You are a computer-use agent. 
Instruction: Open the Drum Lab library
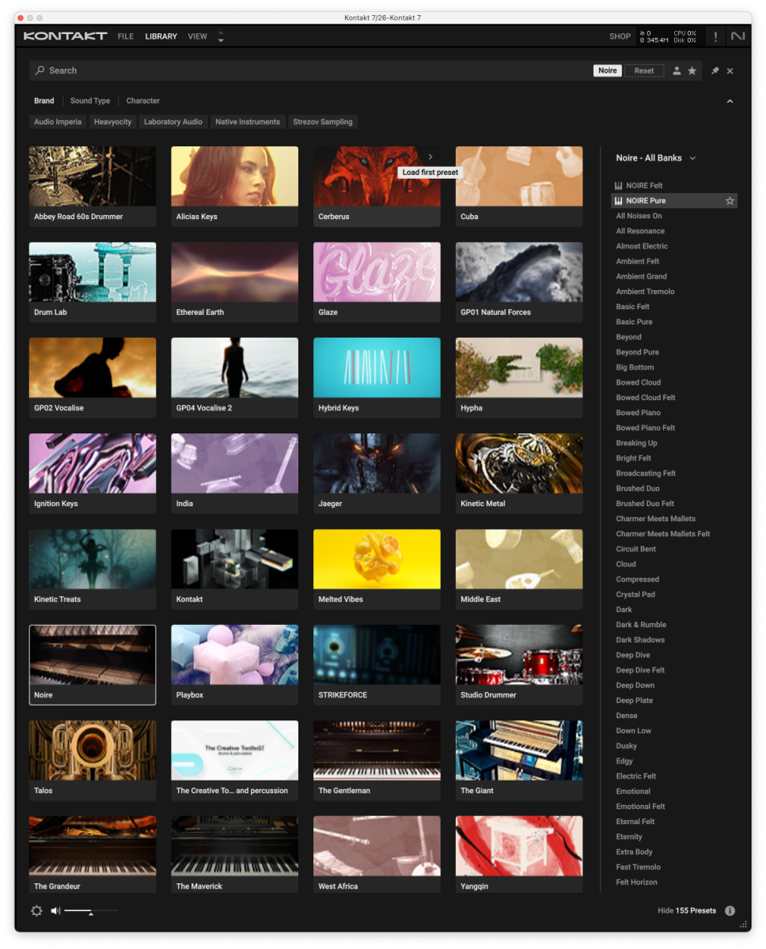click(93, 282)
